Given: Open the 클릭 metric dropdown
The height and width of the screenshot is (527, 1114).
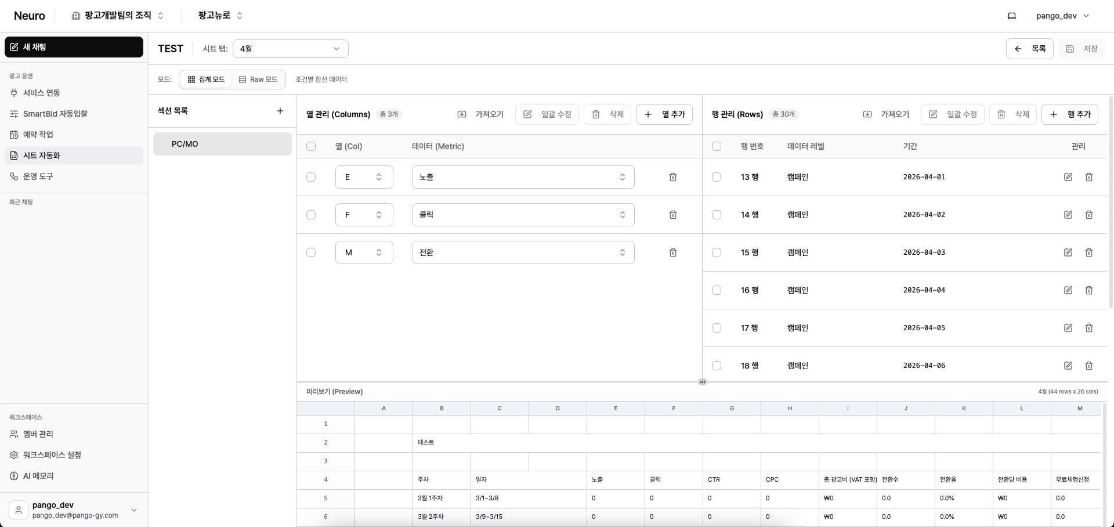Looking at the screenshot, I should pos(523,215).
